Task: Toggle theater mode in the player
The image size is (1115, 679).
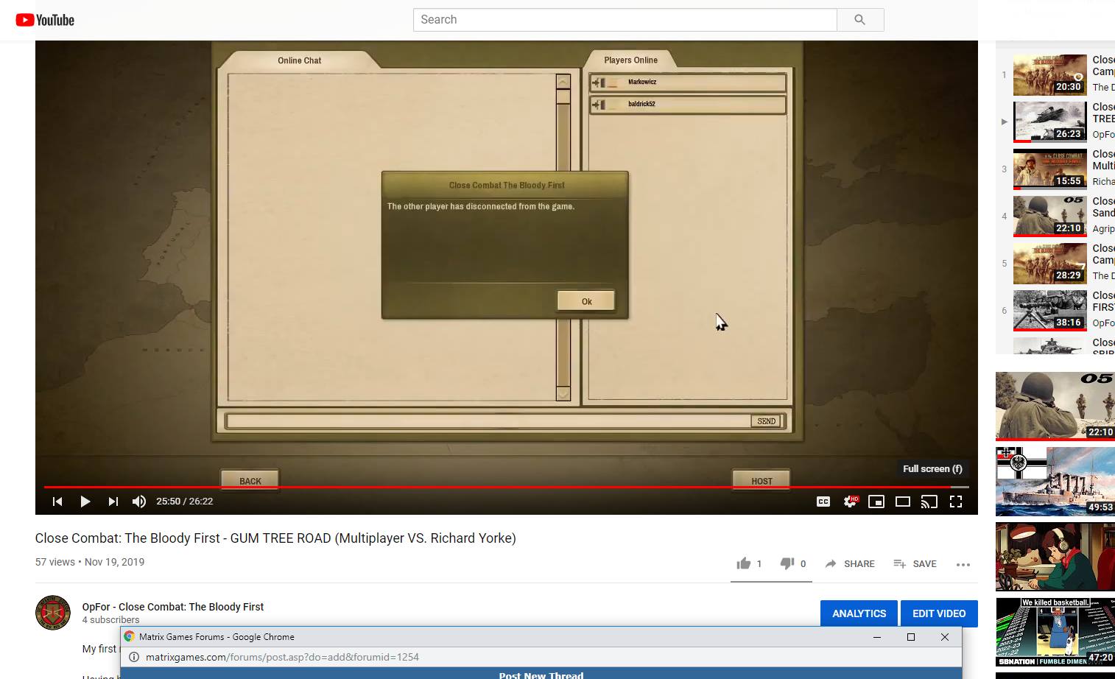Action: (903, 502)
